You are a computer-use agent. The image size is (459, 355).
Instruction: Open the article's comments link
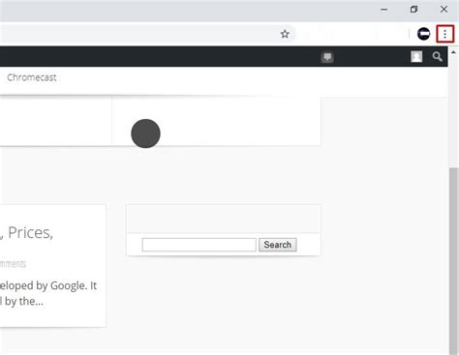[x=13, y=264]
